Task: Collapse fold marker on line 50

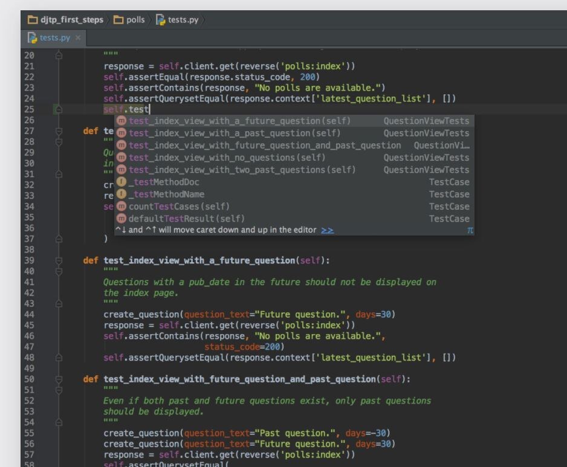Action: coord(59,379)
